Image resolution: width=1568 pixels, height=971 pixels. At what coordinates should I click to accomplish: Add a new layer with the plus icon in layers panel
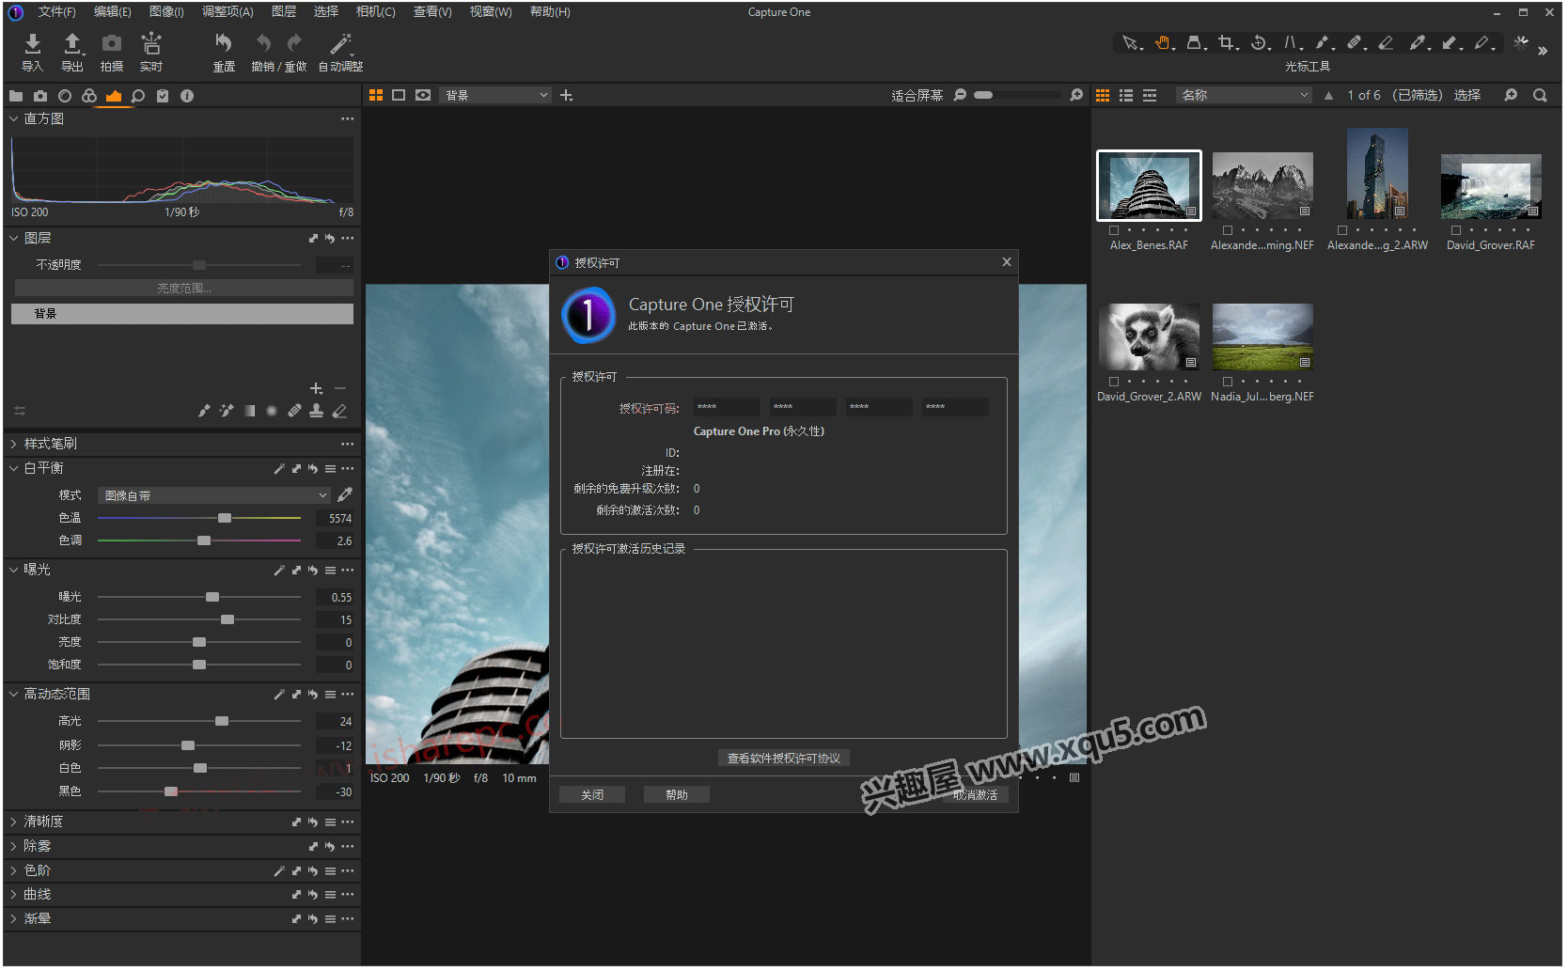316,388
